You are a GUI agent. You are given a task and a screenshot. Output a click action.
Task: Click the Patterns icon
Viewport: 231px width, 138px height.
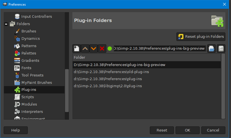tap(17, 46)
